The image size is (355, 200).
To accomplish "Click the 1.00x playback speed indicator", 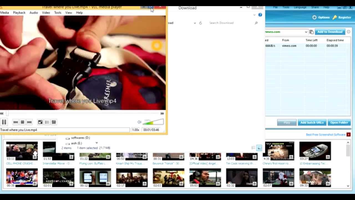I will (135, 130).
